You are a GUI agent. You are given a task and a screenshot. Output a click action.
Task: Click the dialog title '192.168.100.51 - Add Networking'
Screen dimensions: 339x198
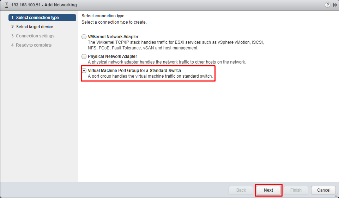click(x=44, y=5)
